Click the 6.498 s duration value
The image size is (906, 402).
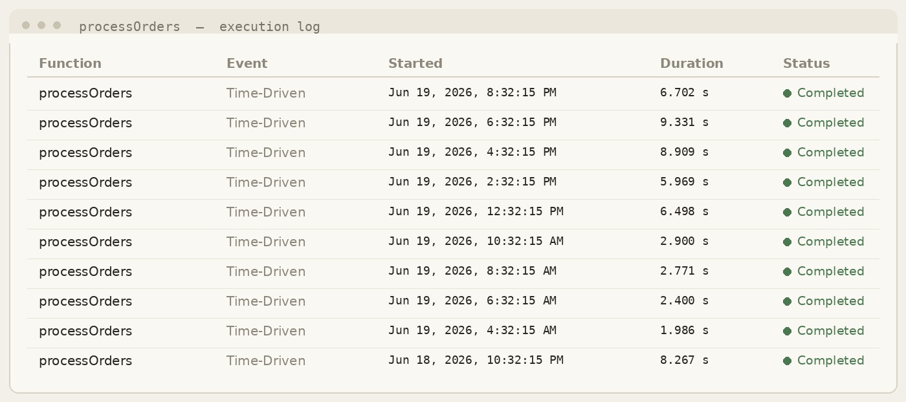tap(684, 211)
